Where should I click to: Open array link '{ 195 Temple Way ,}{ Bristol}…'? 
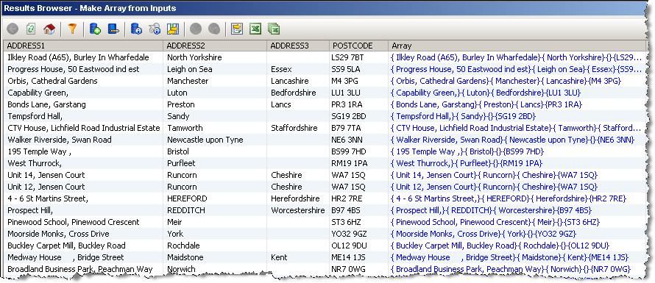point(467,151)
